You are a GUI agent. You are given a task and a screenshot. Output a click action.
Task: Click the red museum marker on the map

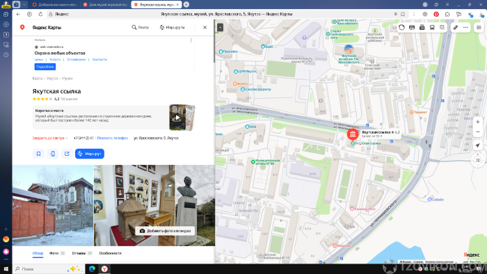(352, 134)
